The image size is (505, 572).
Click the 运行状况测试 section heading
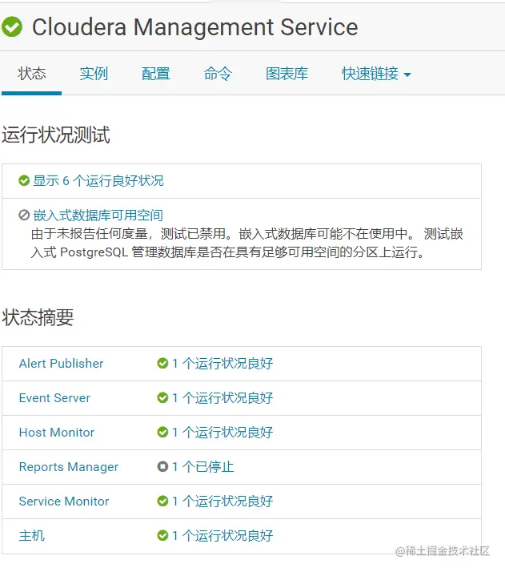point(56,135)
